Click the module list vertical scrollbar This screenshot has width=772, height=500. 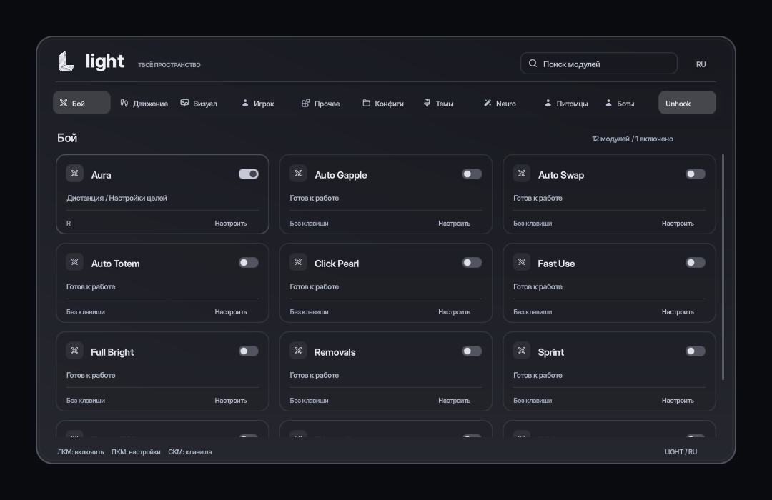point(723,267)
